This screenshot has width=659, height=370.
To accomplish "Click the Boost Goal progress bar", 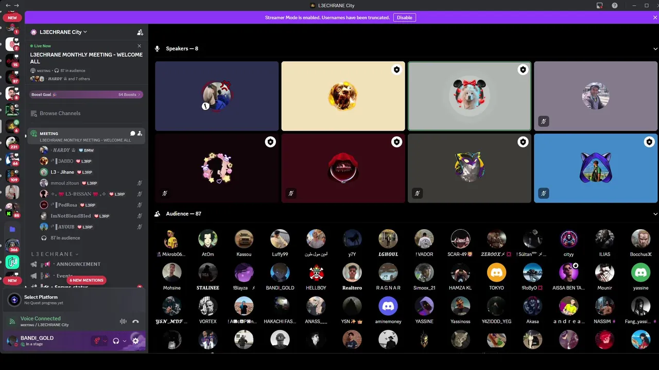I will (x=86, y=95).
